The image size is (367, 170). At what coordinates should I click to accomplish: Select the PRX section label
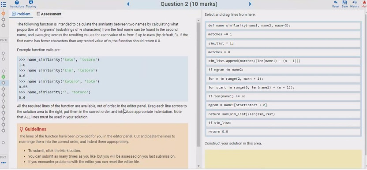pyautogui.click(x=3, y=40)
